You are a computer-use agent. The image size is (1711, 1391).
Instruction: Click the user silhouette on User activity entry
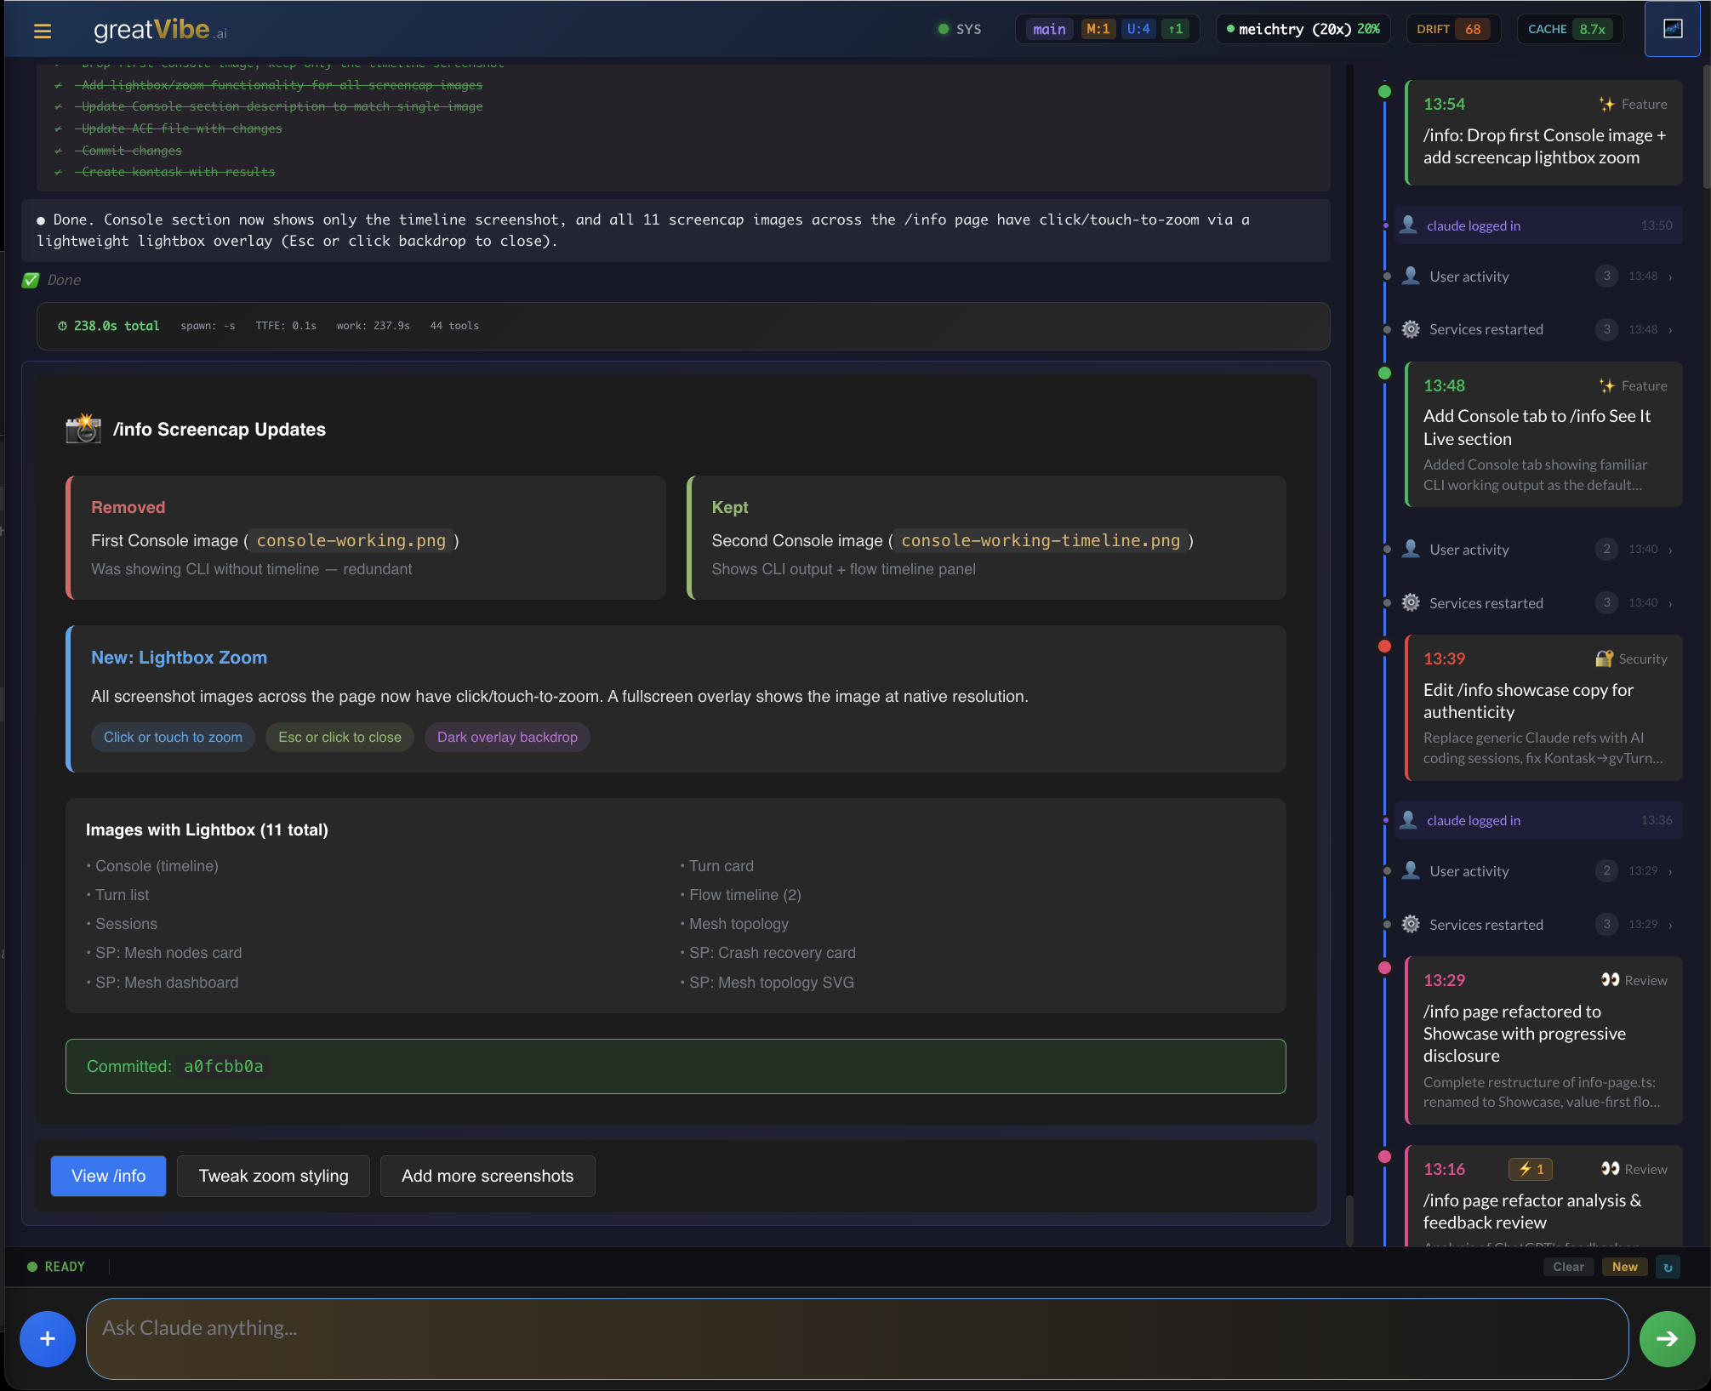1410,276
